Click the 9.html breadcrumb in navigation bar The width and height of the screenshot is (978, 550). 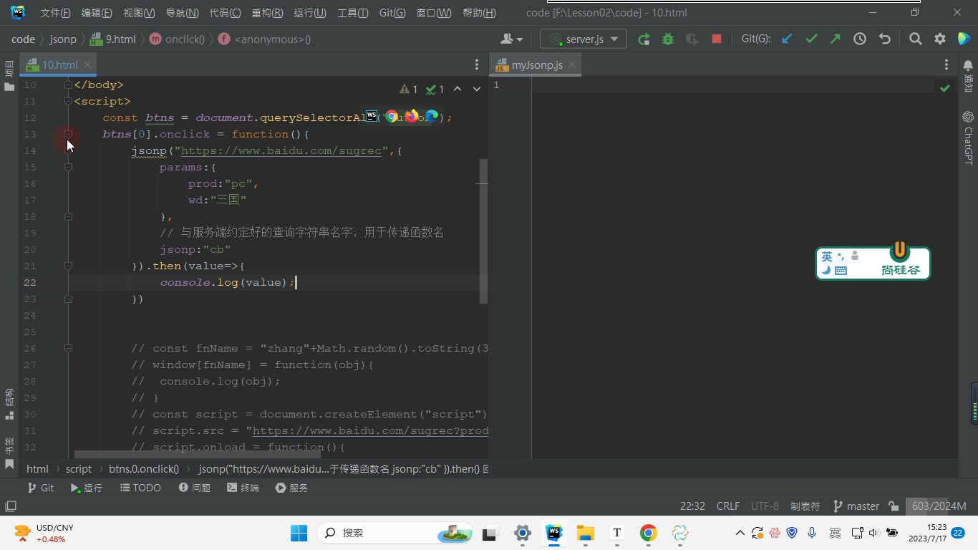click(x=112, y=39)
